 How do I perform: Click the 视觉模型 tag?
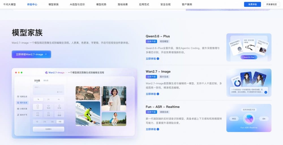pyautogui.click(x=164, y=41)
